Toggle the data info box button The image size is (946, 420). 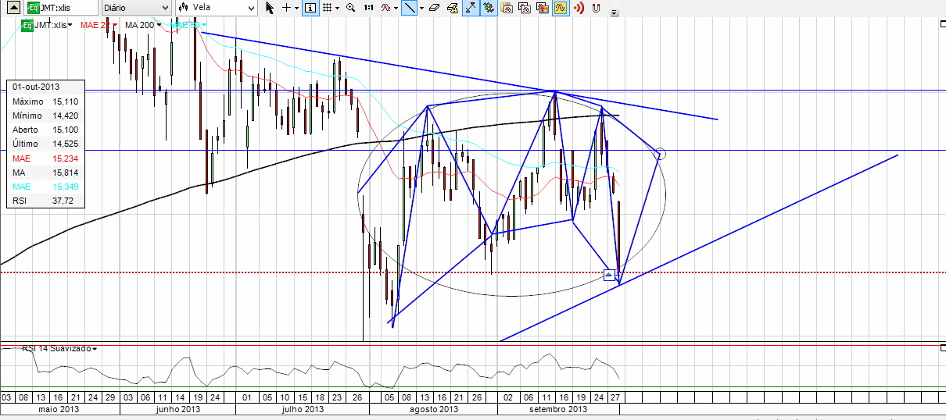pos(310,8)
